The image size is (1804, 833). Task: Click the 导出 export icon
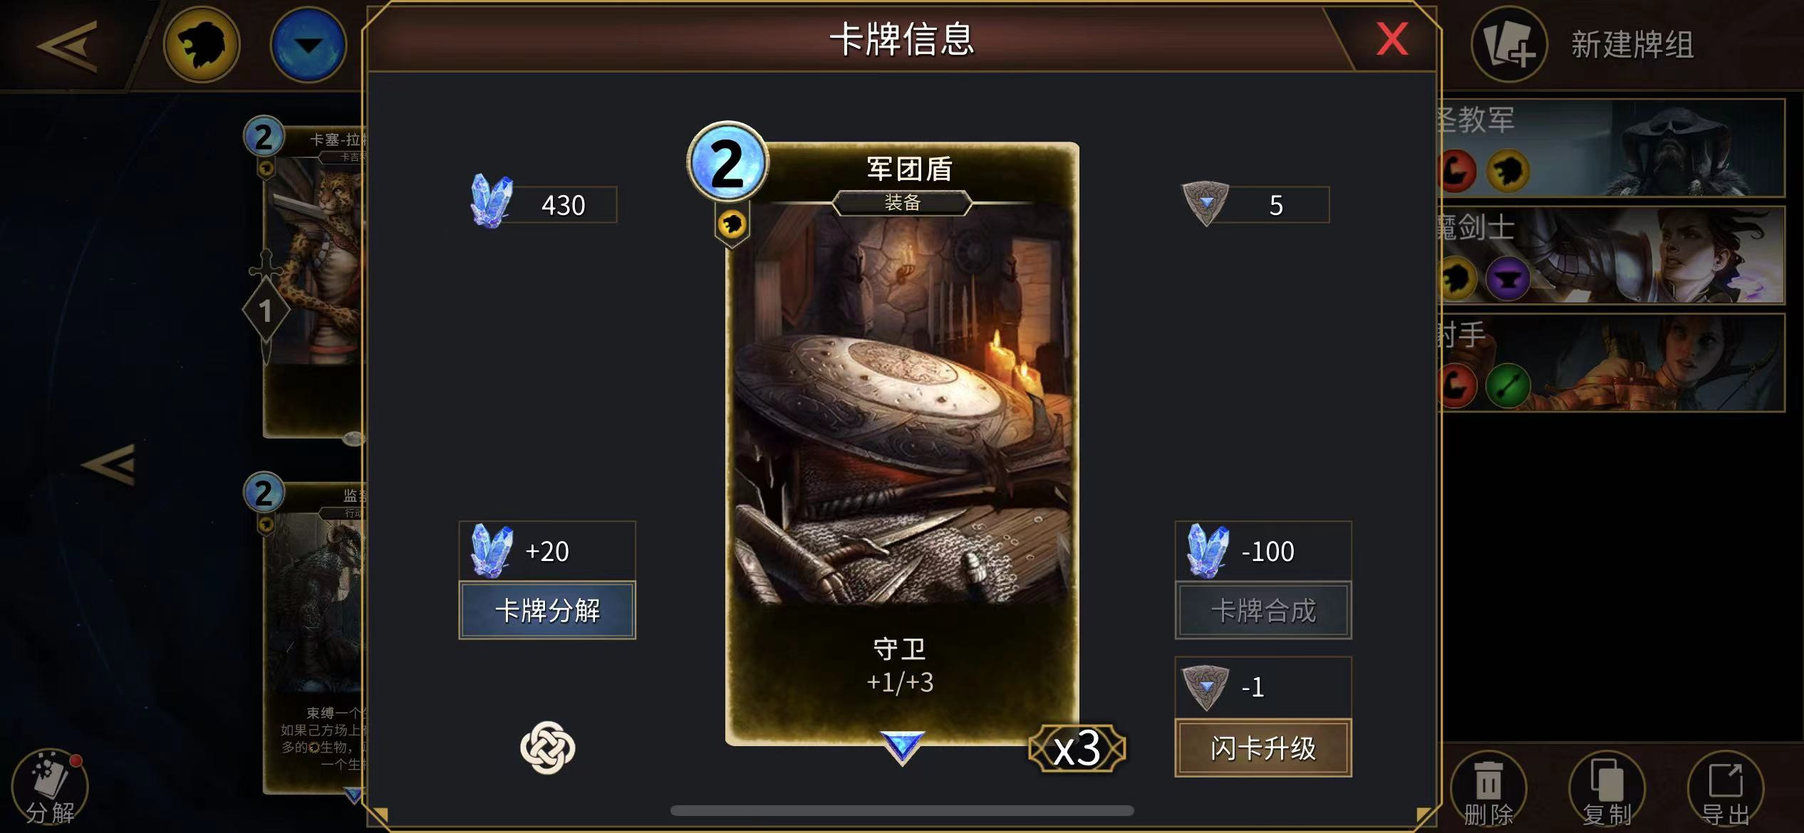[x=1726, y=790]
